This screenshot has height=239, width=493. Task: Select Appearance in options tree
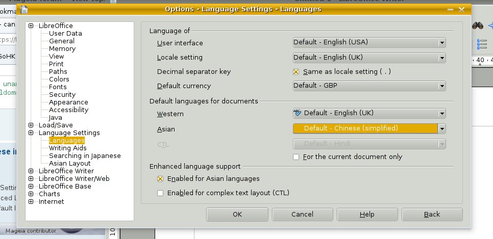point(68,102)
